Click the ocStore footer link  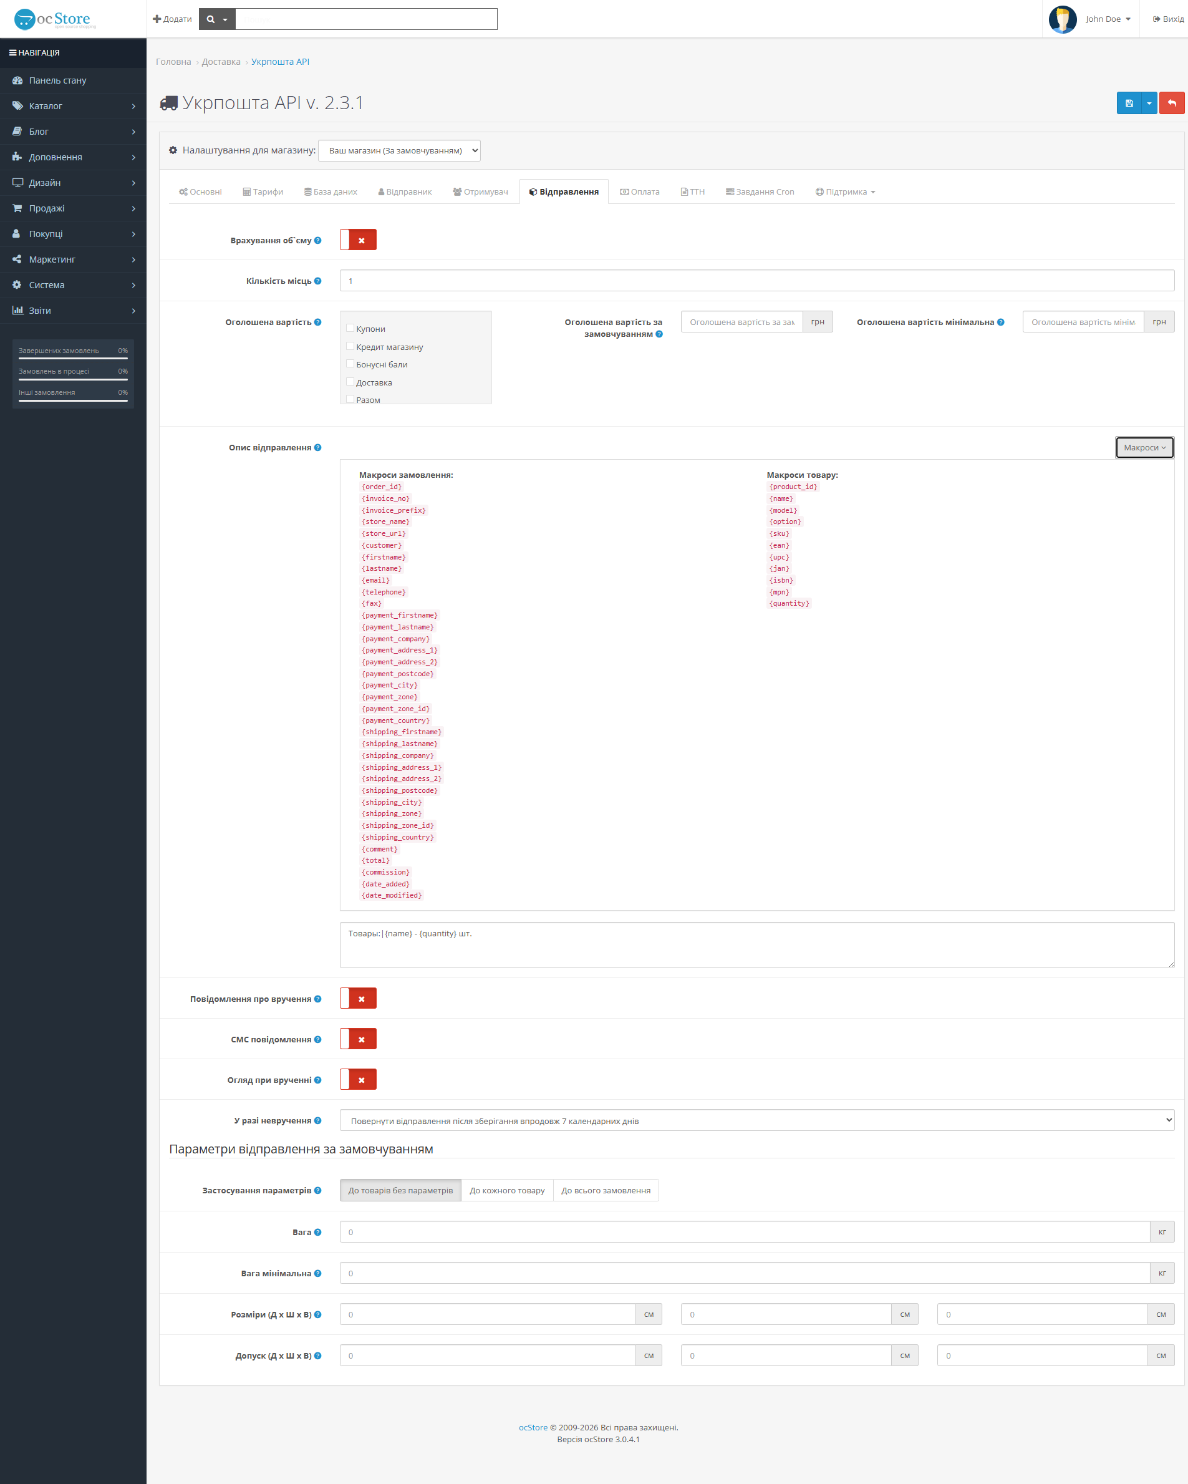[x=533, y=1428]
